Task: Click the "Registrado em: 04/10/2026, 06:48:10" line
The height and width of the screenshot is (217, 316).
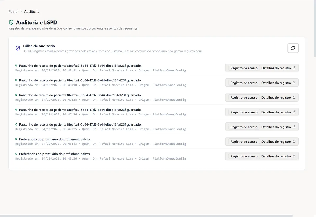Action: (101, 85)
